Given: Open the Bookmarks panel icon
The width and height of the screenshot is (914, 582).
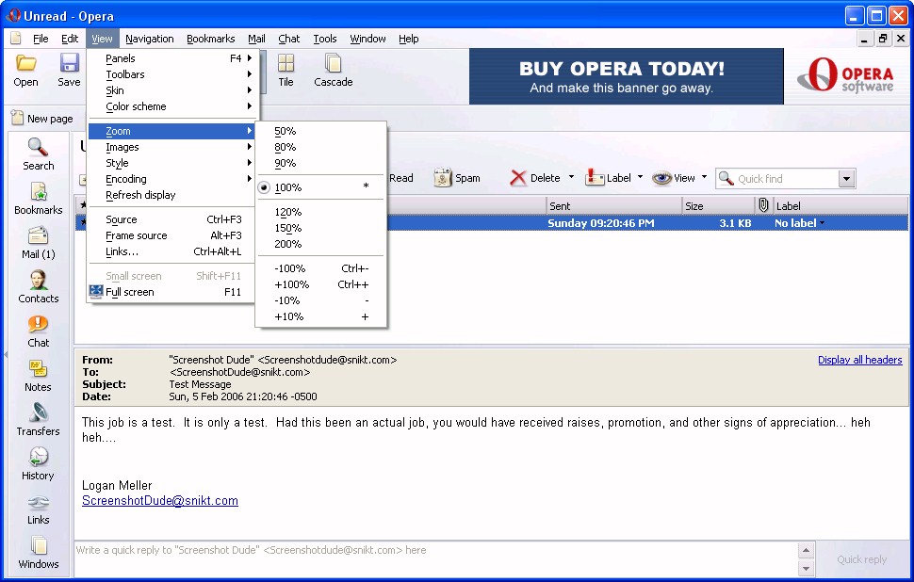Looking at the screenshot, I should pyautogui.click(x=38, y=192).
